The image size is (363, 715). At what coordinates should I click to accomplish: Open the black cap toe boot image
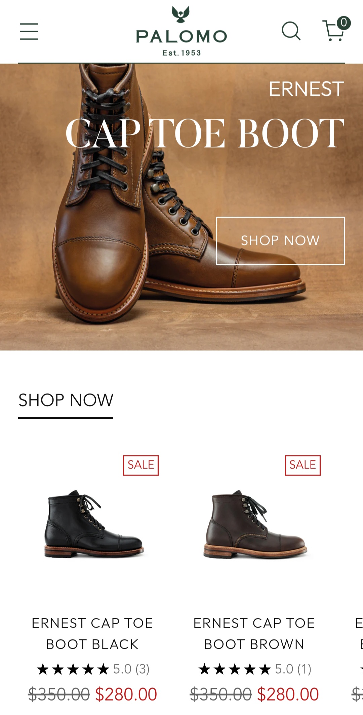94,524
